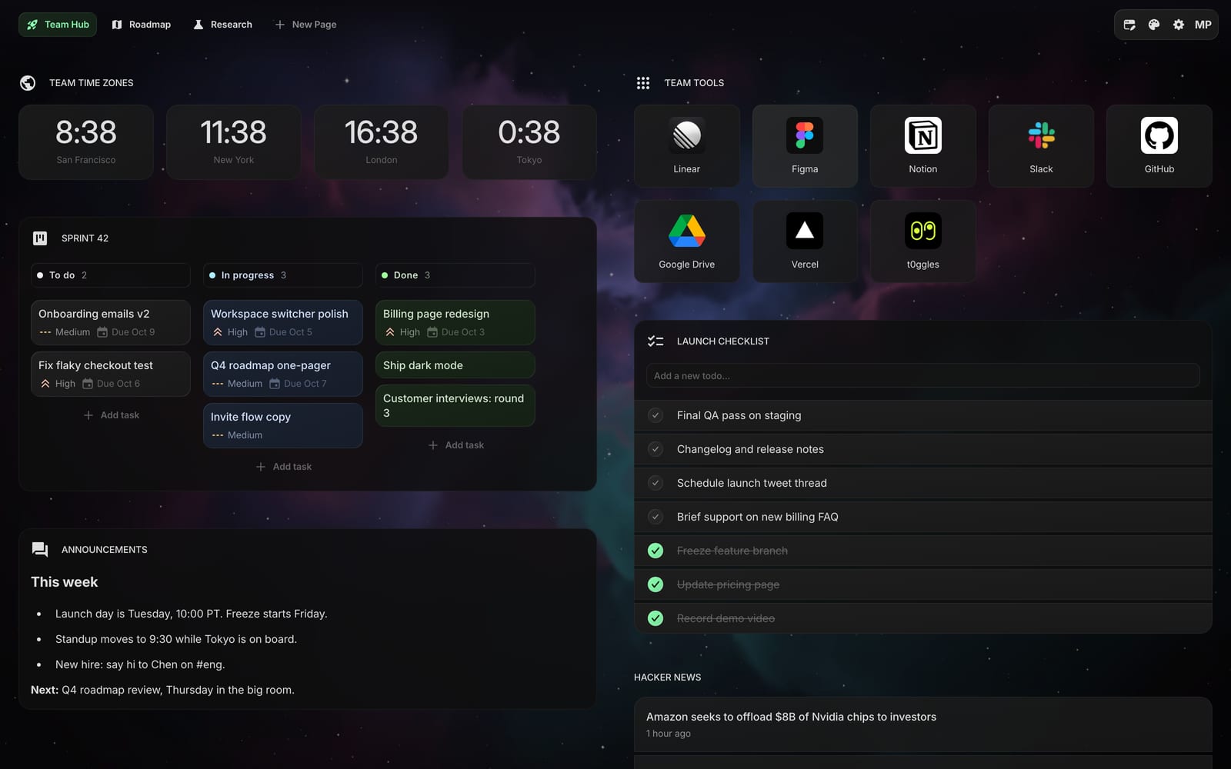Check off Changelog and release notes
Screen dimensions: 1231x769
(x=656, y=449)
